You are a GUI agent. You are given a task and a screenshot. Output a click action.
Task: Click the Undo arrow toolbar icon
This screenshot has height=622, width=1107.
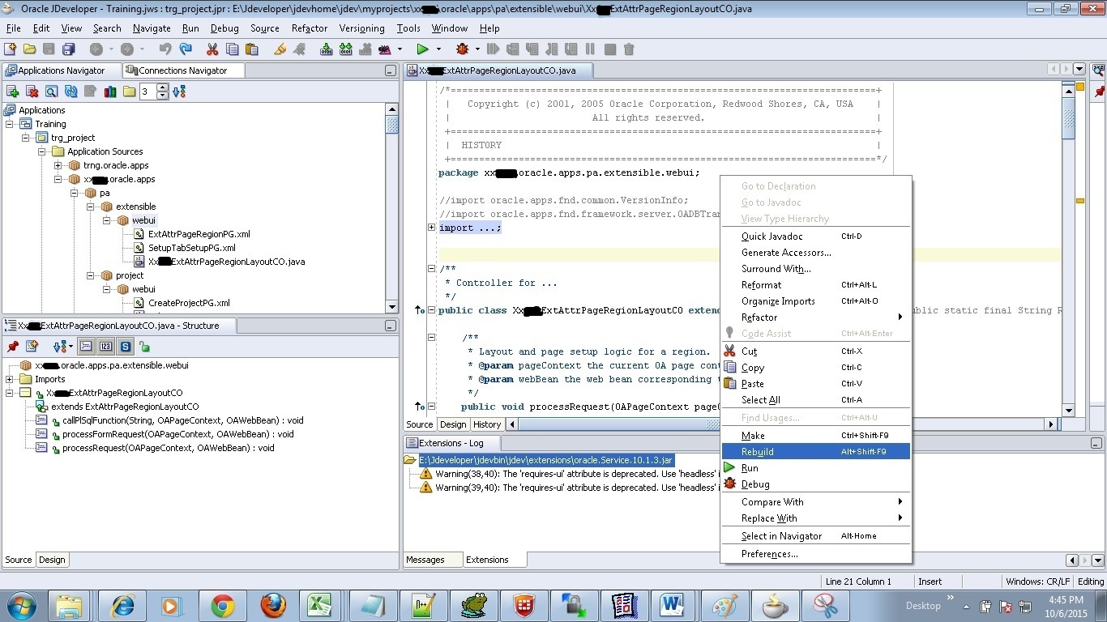(x=166, y=49)
